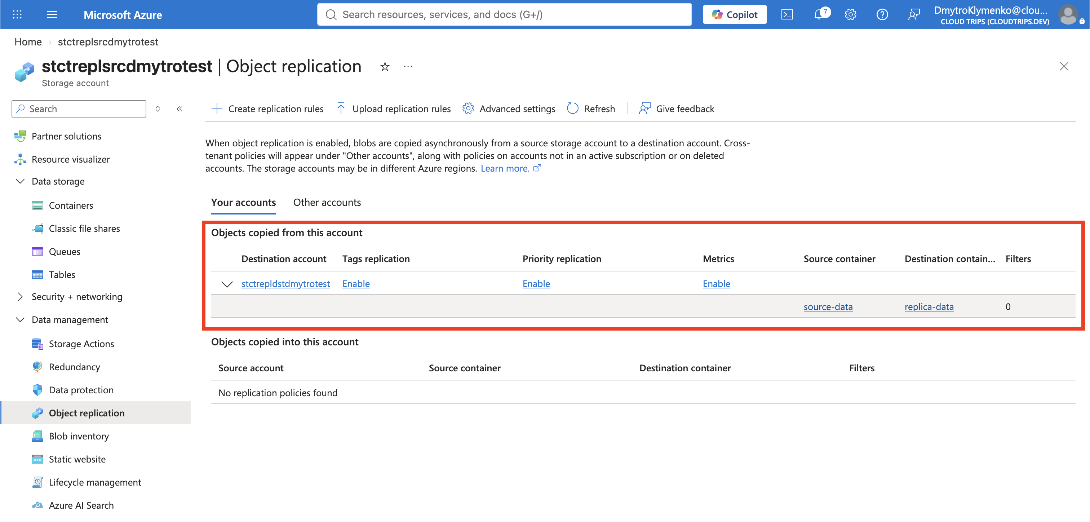
Task: Click Create replication rules
Action: point(267,109)
